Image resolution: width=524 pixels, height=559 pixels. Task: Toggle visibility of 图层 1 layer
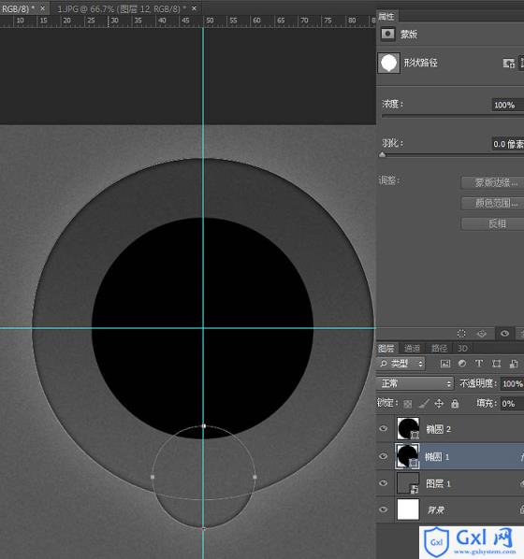tap(384, 483)
